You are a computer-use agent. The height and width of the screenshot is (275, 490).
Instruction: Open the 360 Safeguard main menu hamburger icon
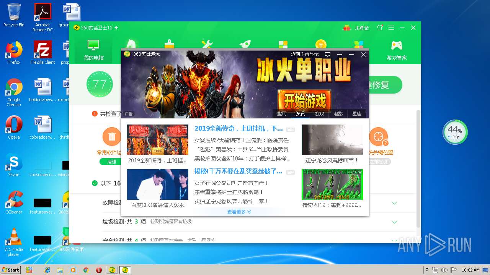(391, 28)
